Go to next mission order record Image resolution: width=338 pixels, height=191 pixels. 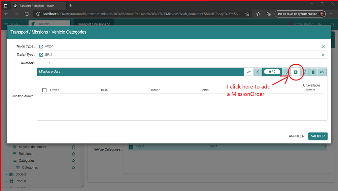pos(287,72)
